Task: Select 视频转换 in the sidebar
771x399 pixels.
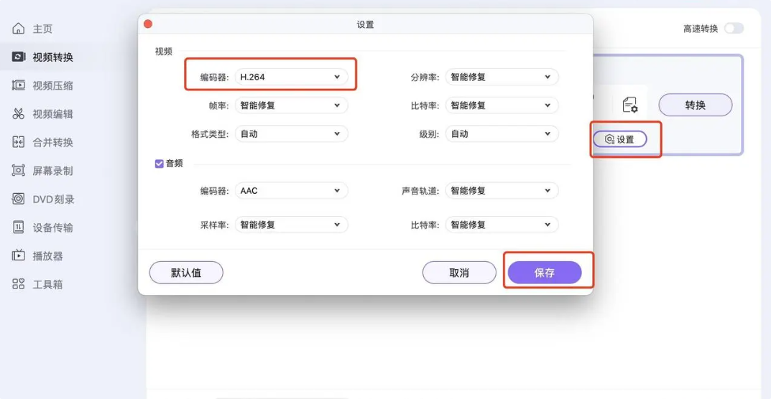Action: (x=52, y=57)
